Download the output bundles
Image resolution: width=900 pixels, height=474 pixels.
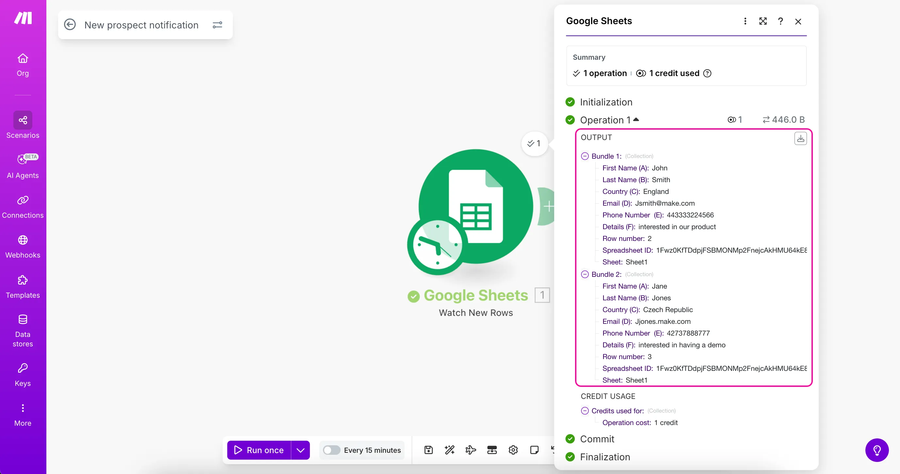800,138
